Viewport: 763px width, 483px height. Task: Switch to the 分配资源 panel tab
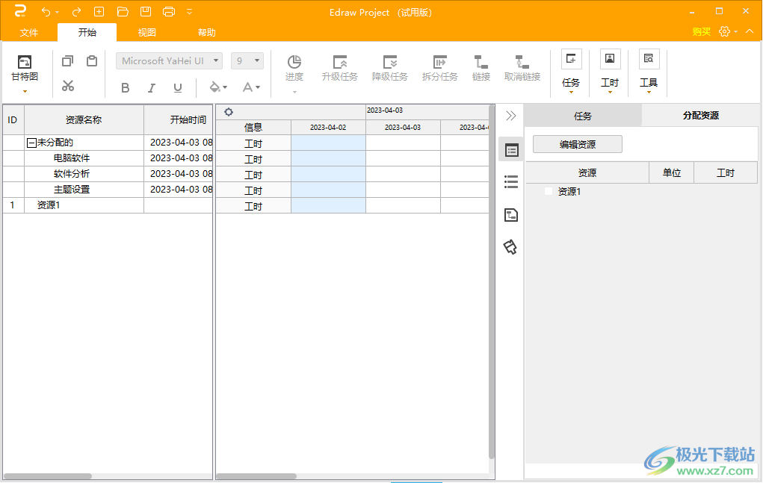pyautogui.click(x=701, y=116)
